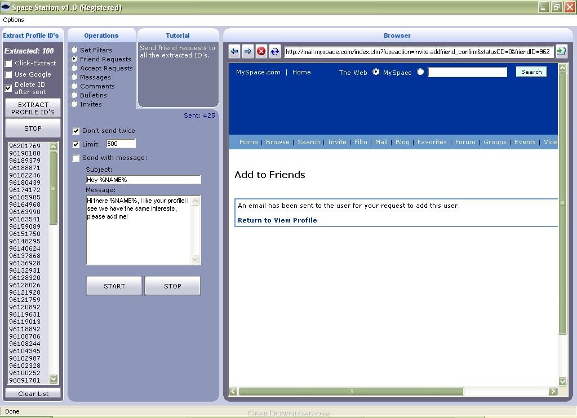Select the Comments radio option
Viewport: 577px width, 418px height.
(74, 86)
